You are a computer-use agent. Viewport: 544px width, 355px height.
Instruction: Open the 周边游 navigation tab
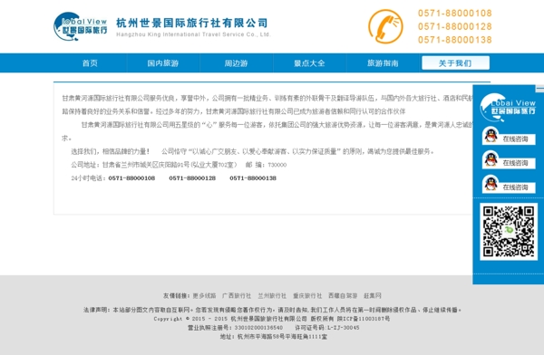(x=237, y=63)
